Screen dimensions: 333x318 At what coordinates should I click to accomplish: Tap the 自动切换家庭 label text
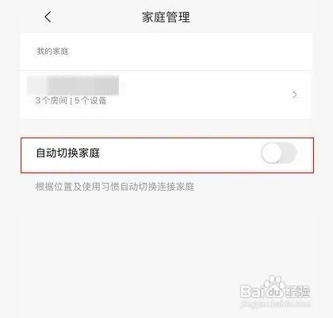coord(68,153)
